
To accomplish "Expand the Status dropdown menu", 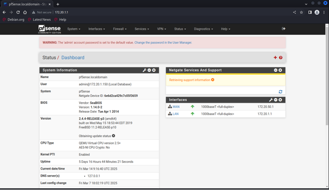I will (180, 29).
